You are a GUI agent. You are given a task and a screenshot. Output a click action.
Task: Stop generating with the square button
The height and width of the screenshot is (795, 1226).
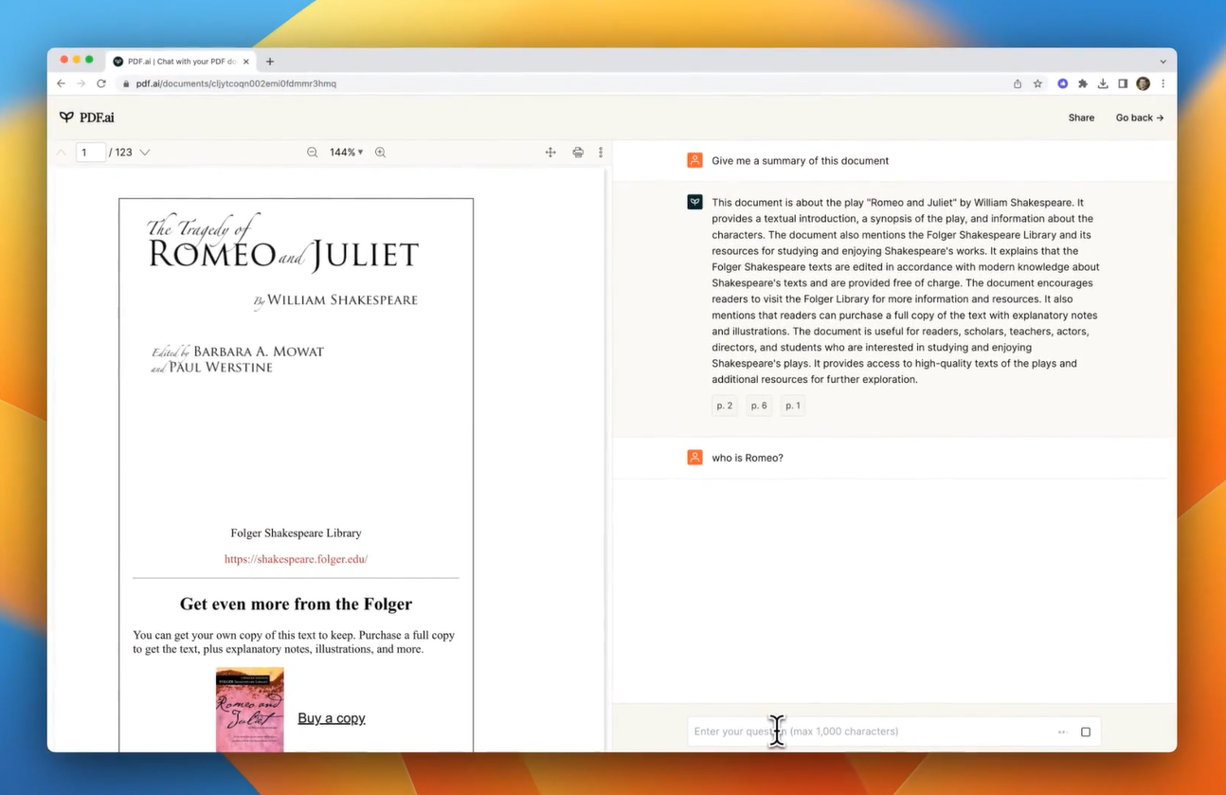coord(1086,732)
